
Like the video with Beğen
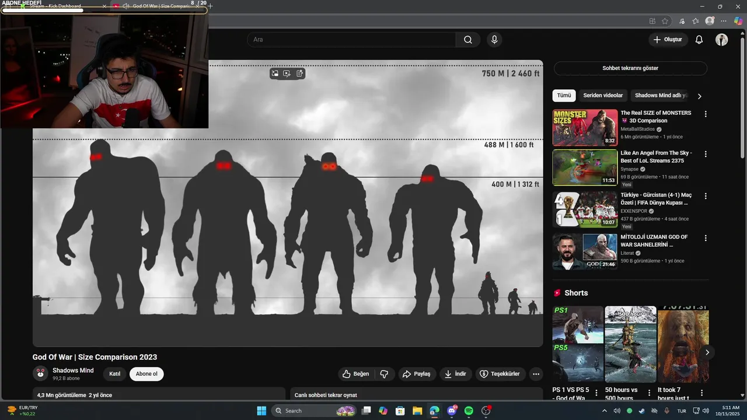click(x=356, y=374)
